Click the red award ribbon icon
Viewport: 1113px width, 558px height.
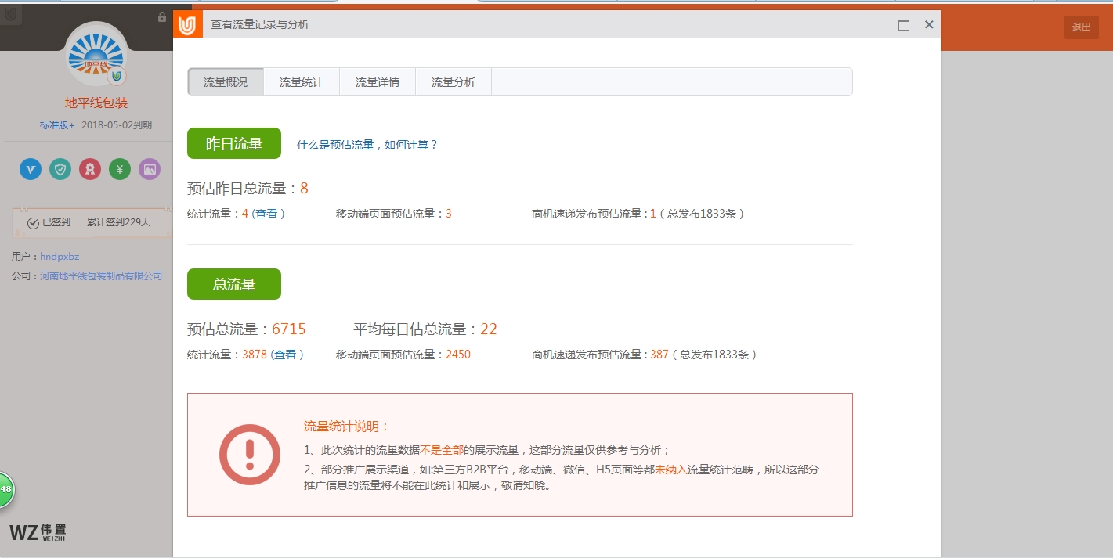pyautogui.click(x=90, y=169)
